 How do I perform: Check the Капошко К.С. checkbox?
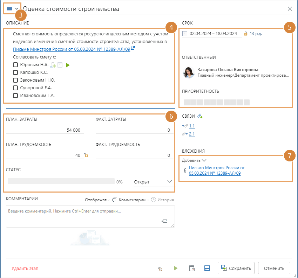pyautogui.click(x=15, y=72)
